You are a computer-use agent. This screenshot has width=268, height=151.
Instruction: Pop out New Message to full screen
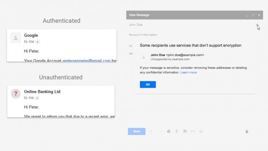253,15
